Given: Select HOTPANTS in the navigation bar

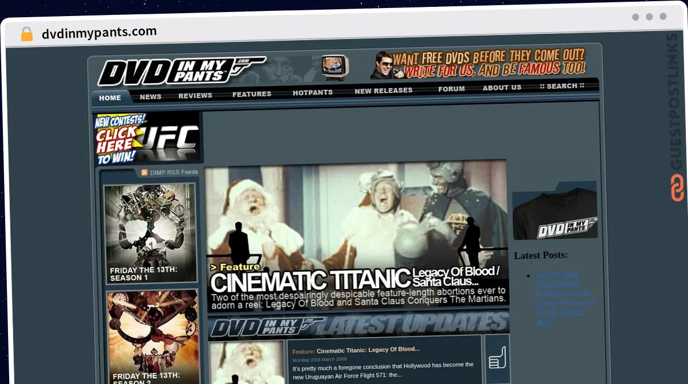Looking at the screenshot, I should pos(312,92).
